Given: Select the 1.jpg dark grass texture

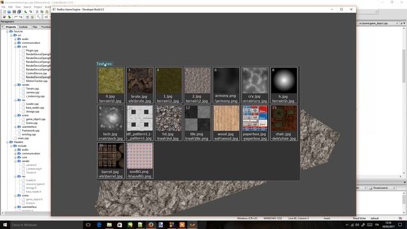Looking at the screenshot, I should (169, 81).
